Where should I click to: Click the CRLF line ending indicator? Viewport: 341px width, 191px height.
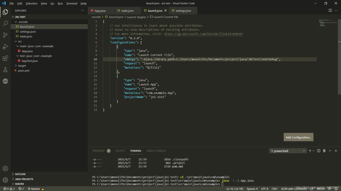[x=275, y=188]
